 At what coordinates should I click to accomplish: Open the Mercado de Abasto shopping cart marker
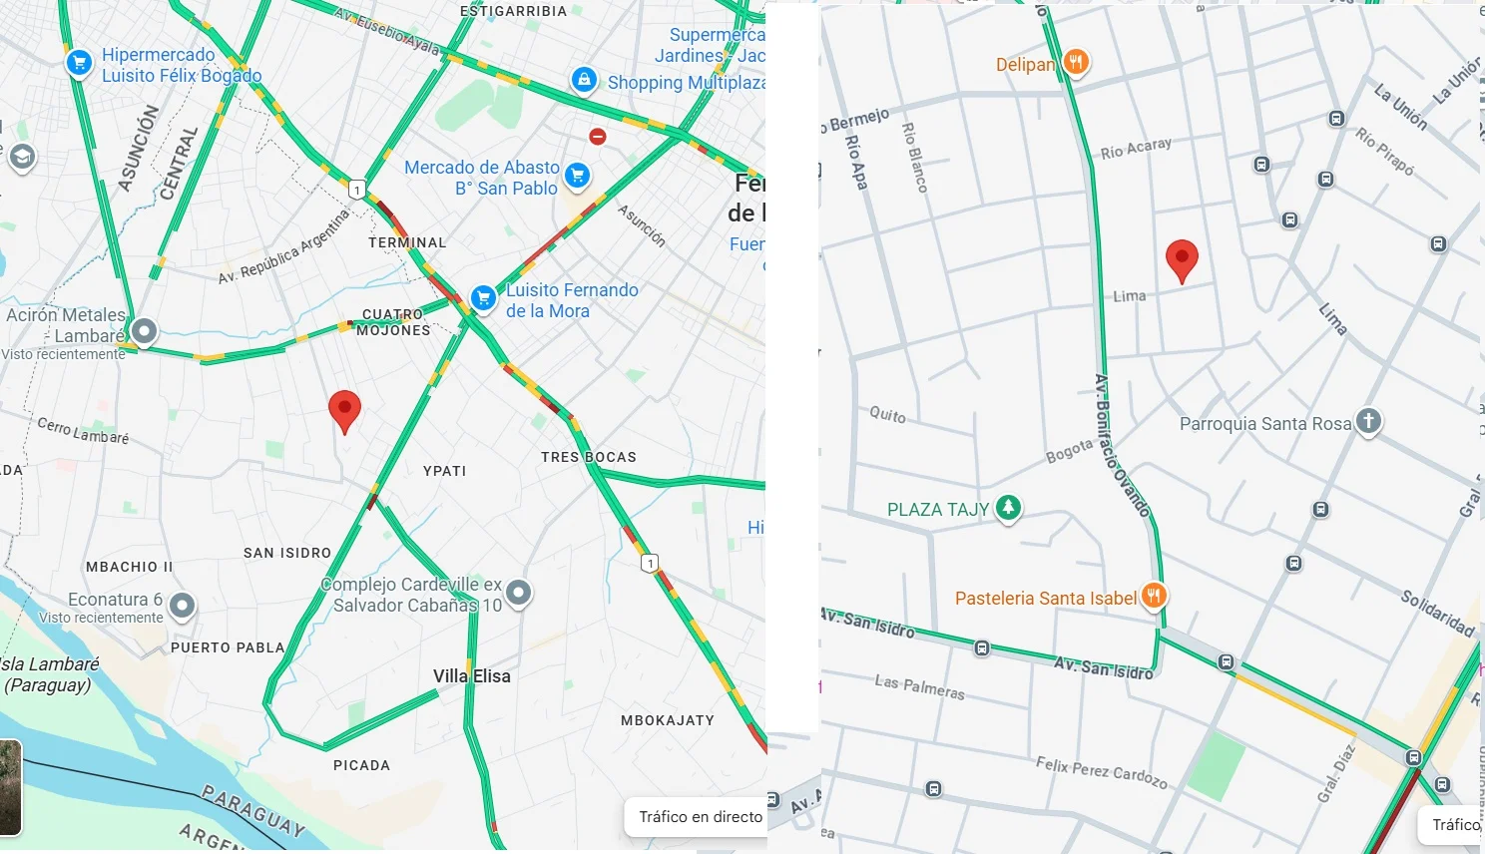pyautogui.click(x=577, y=177)
